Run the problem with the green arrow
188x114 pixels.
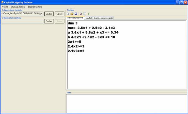[89, 14]
